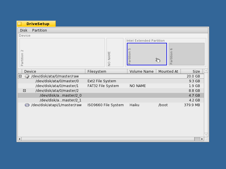
Task: Open the Disk menu
Action: 23,30
